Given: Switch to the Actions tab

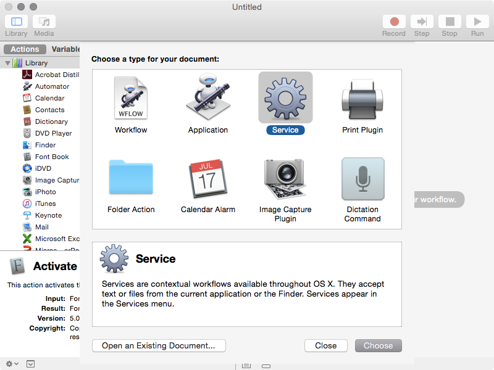Looking at the screenshot, I should [25, 49].
